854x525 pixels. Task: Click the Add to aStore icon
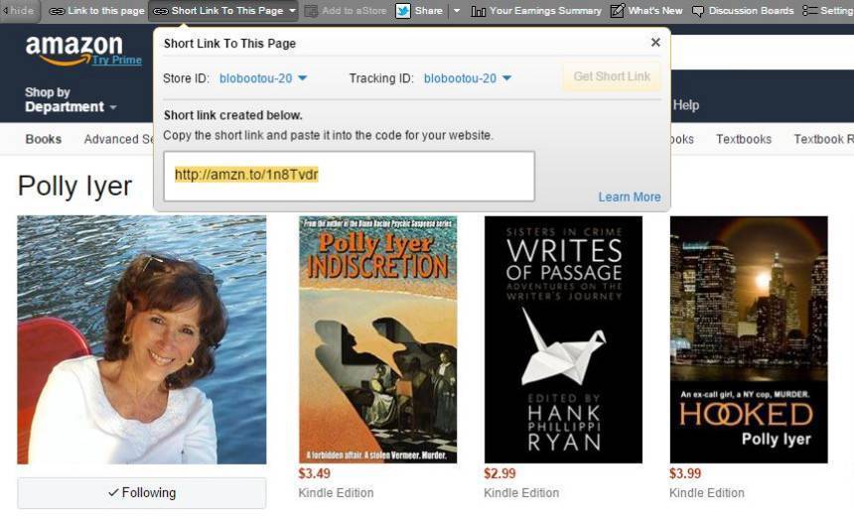pyautogui.click(x=311, y=11)
